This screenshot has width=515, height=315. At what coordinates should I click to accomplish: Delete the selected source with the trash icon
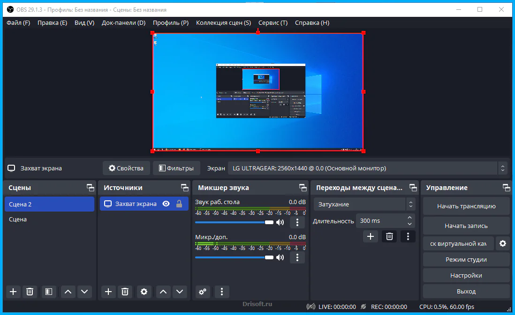coord(125,292)
